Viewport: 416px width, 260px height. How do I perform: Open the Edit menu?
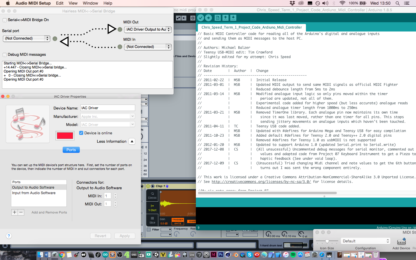point(60,3)
